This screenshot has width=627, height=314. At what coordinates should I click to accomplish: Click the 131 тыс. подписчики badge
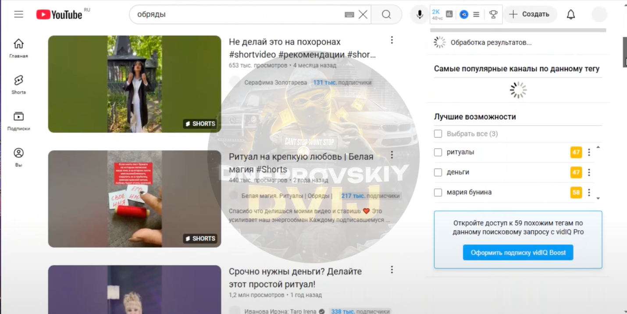tap(342, 82)
